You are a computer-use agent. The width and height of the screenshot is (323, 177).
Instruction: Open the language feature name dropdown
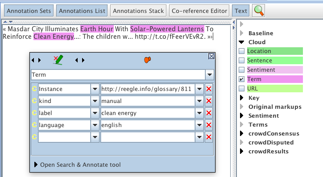95,125
